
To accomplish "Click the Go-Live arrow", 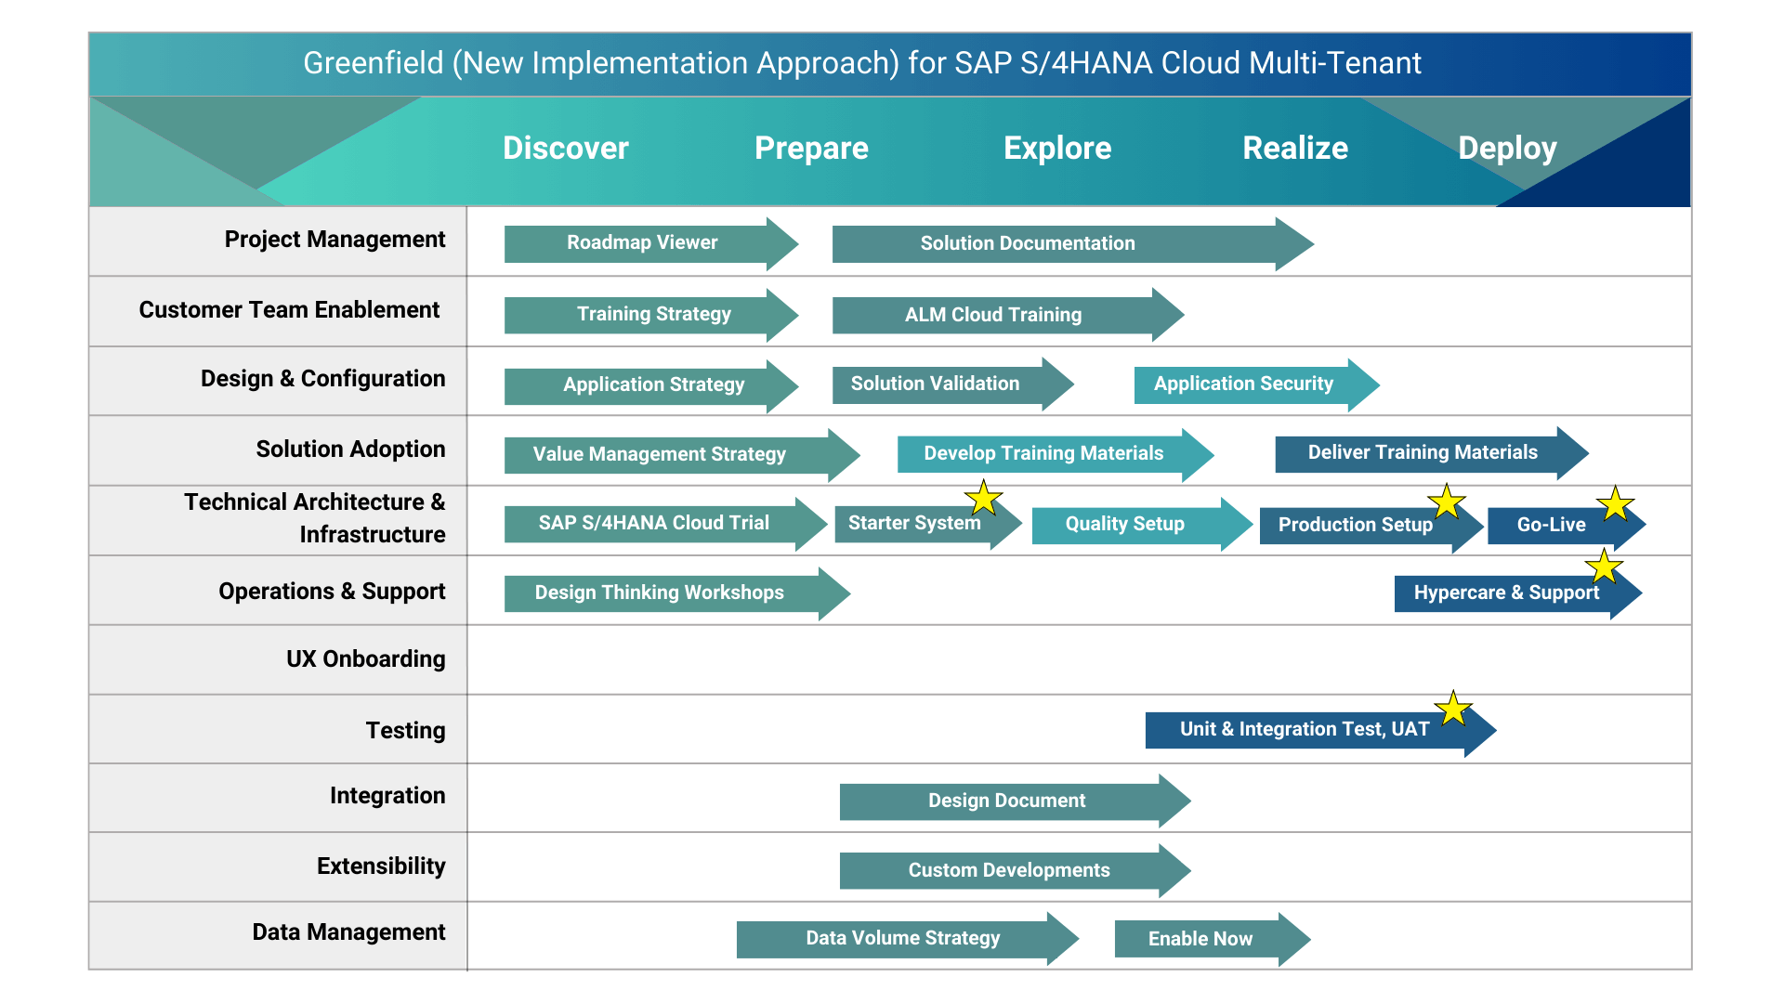I will pyautogui.click(x=1567, y=526).
